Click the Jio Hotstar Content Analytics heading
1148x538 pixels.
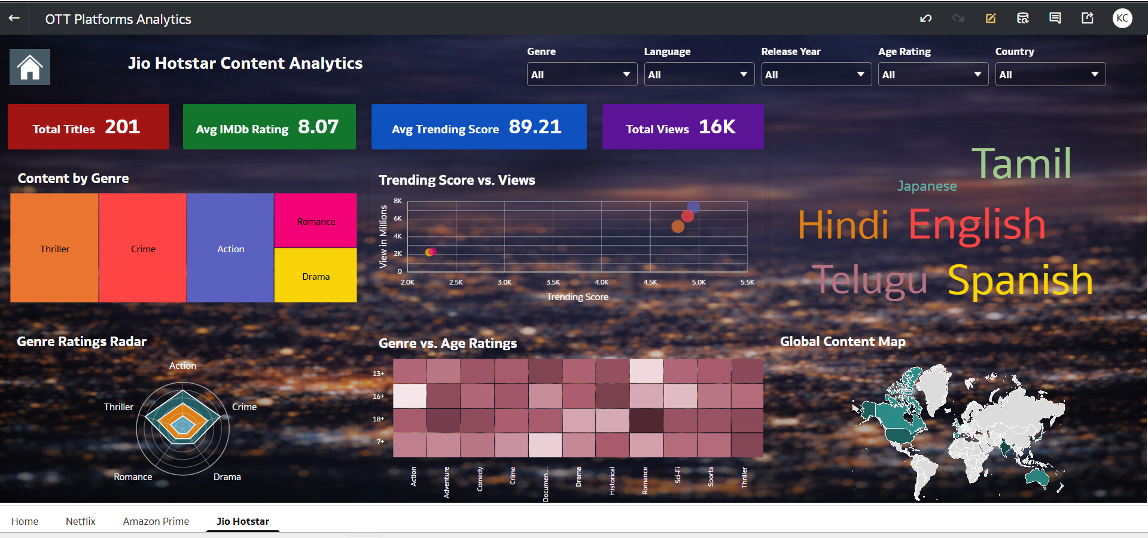click(x=245, y=63)
